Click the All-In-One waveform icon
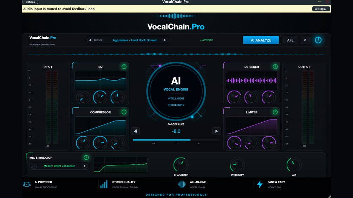This screenshot has width=353, height=198. pos(182,184)
